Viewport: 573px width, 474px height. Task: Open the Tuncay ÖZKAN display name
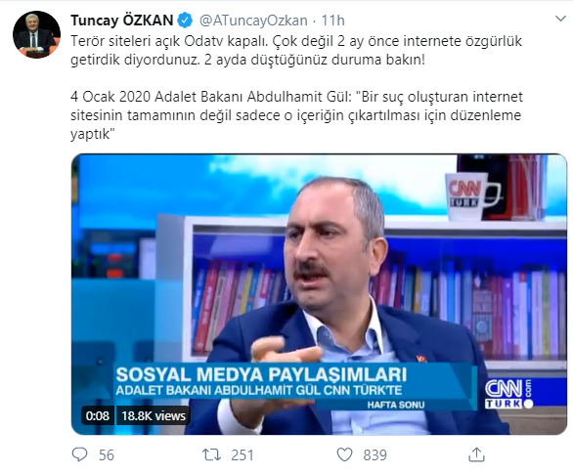tap(121, 21)
